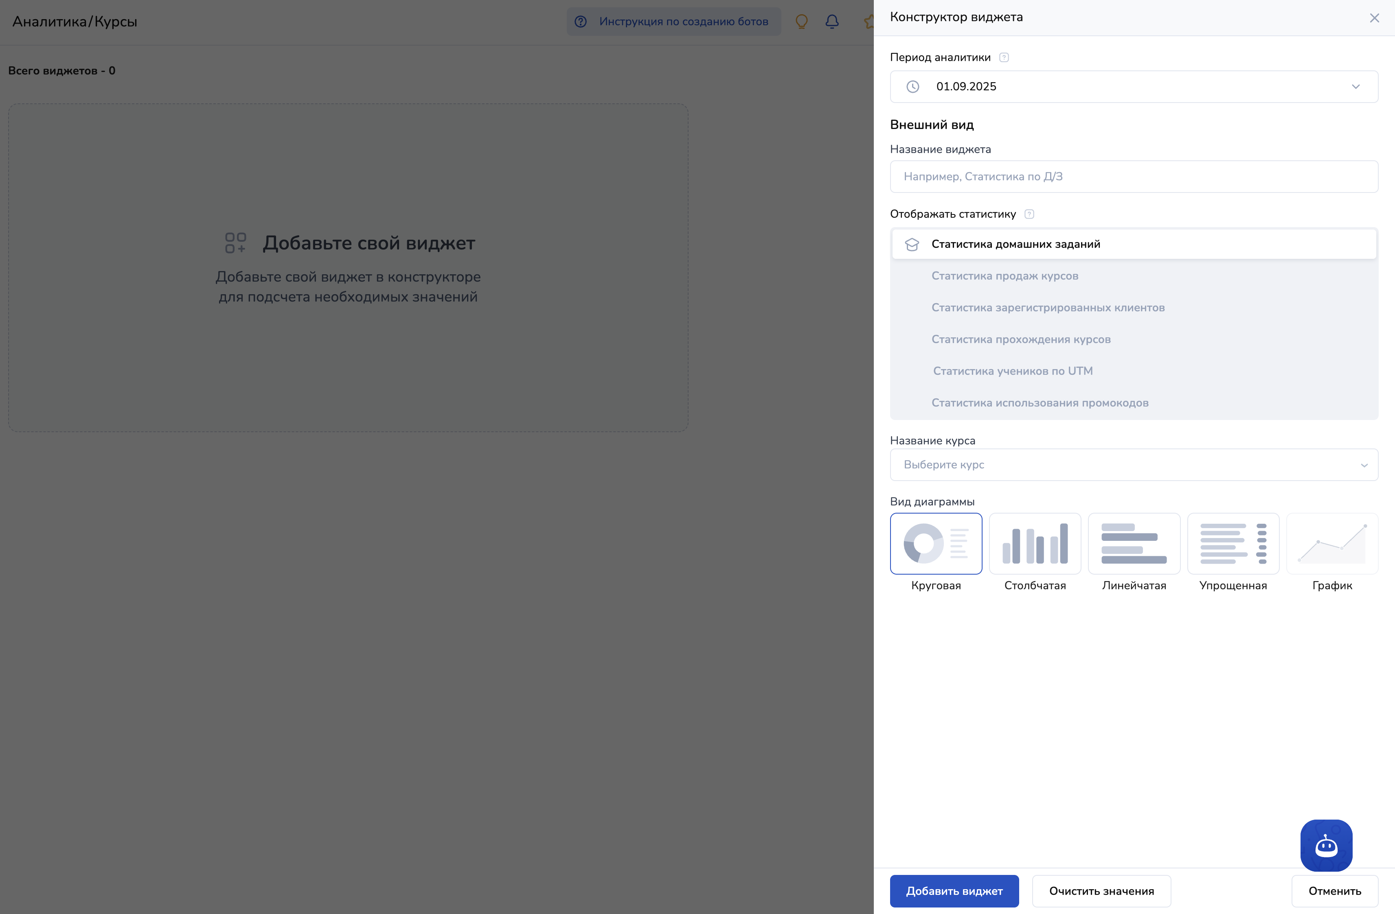Open the Выберите курс dropdown
Viewport: 1395px width, 914px height.
[x=1133, y=465]
